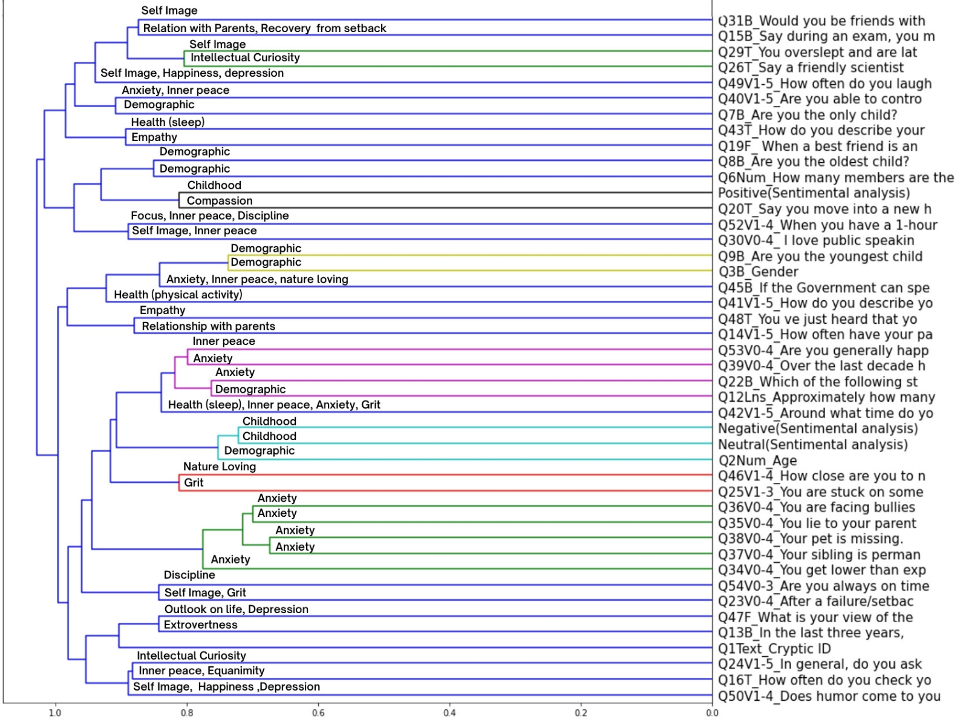Click 'Q19F_ When a best friend is an' label
960x722 pixels.
817,146
